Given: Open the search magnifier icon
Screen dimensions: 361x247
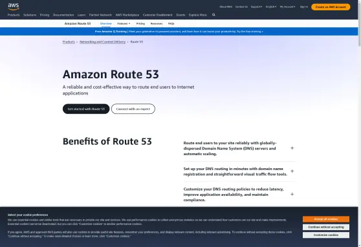Looking at the screenshot, I should [213, 15].
